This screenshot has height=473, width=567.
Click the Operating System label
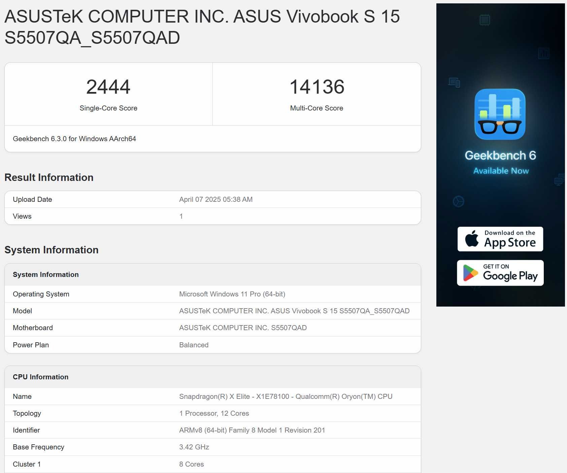41,294
